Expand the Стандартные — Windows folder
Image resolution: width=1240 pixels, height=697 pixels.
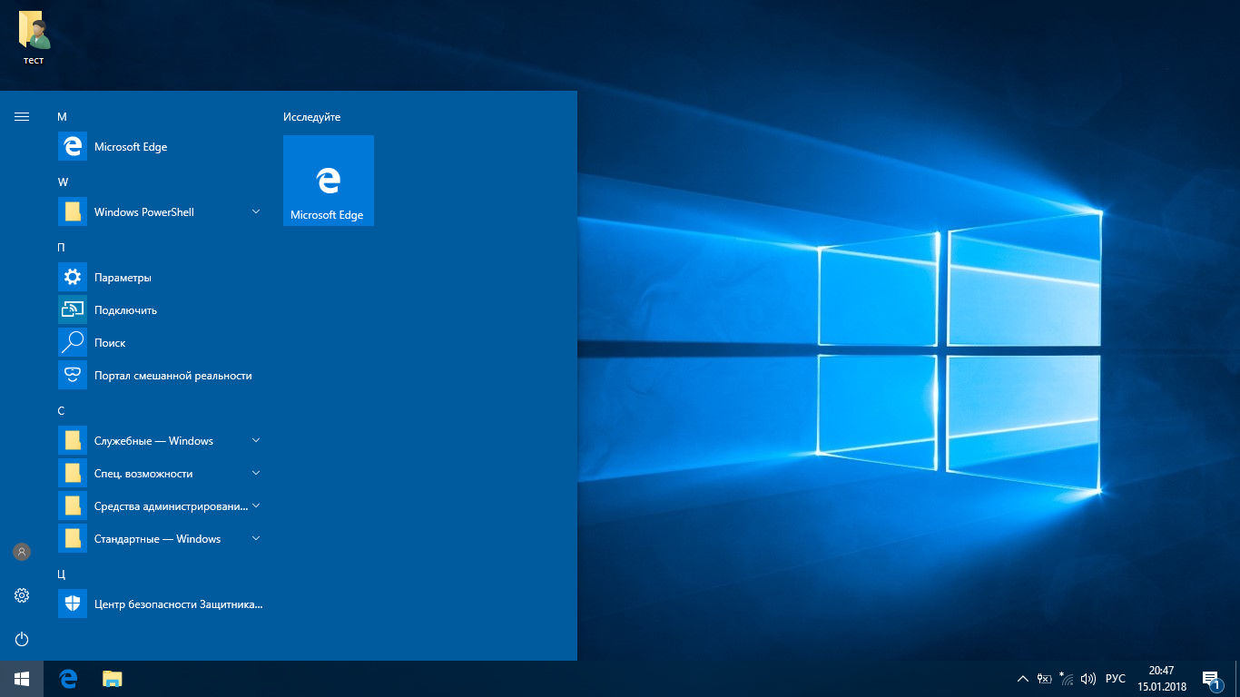coord(160,539)
